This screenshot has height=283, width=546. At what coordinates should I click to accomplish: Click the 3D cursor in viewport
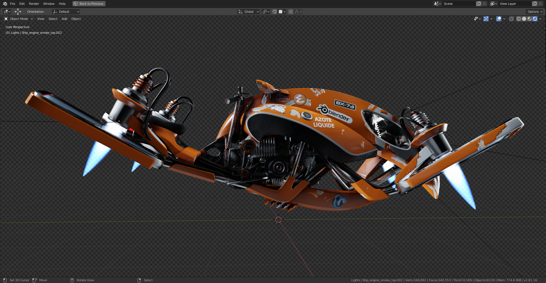[x=278, y=220]
